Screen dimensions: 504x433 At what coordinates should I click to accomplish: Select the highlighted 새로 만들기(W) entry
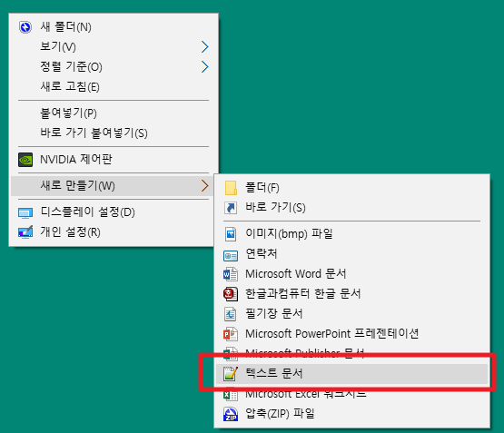pyautogui.click(x=114, y=186)
